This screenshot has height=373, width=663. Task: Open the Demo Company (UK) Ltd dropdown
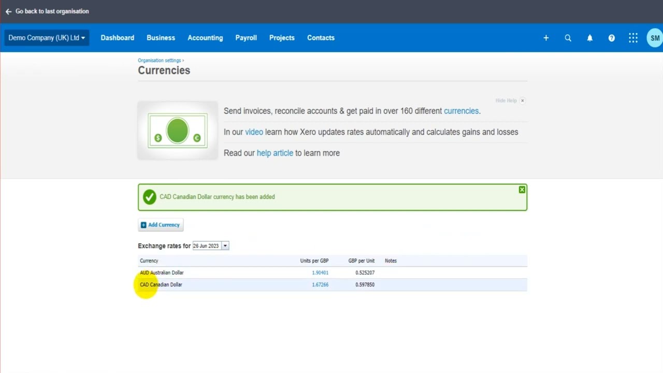point(47,38)
